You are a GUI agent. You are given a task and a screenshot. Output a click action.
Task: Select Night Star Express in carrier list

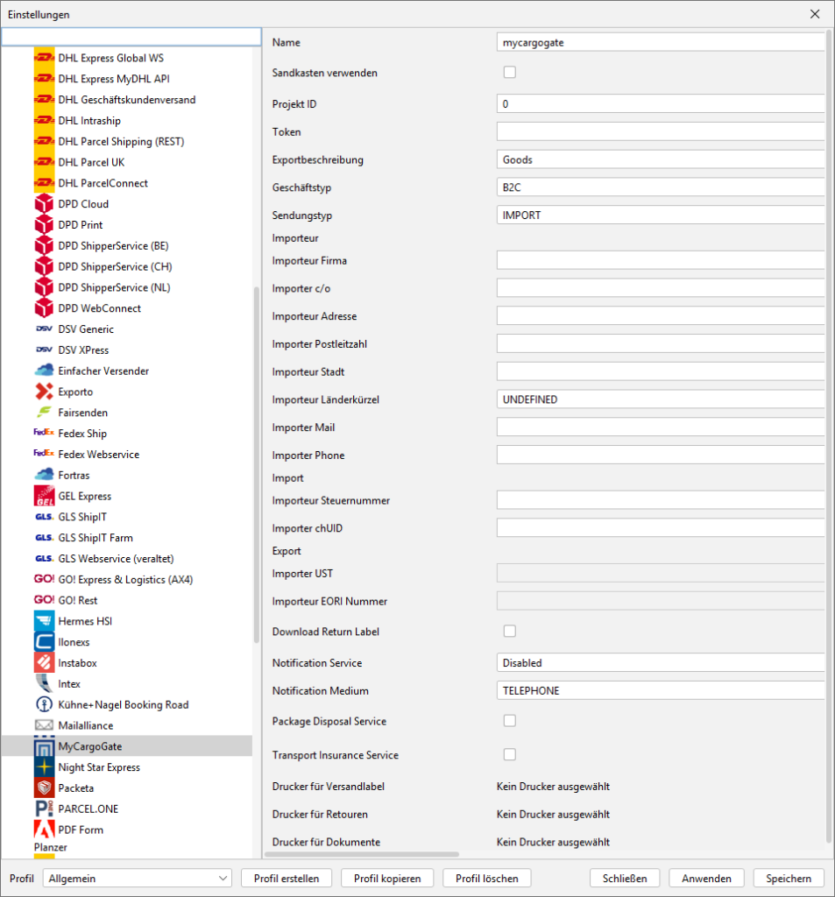coord(99,767)
